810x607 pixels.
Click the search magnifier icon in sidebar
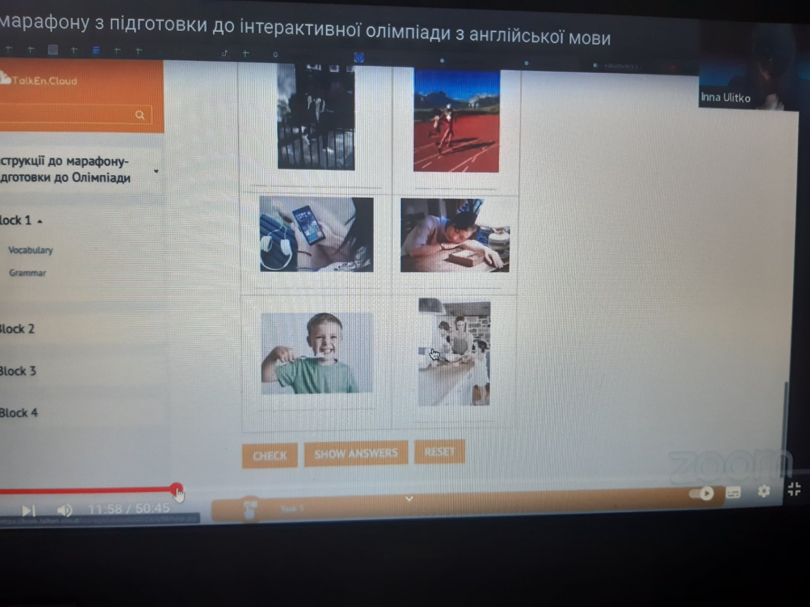(140, 115)
